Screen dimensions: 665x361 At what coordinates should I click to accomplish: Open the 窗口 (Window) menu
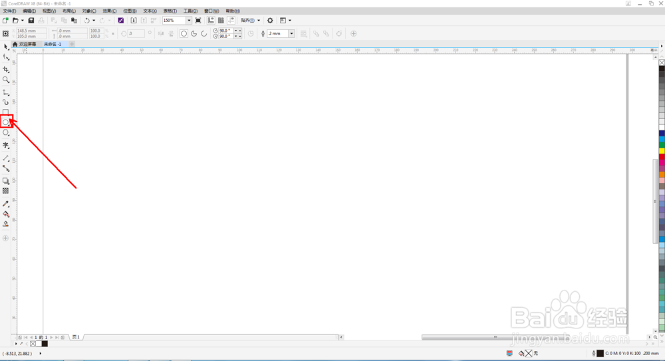(x=211, y=11)
